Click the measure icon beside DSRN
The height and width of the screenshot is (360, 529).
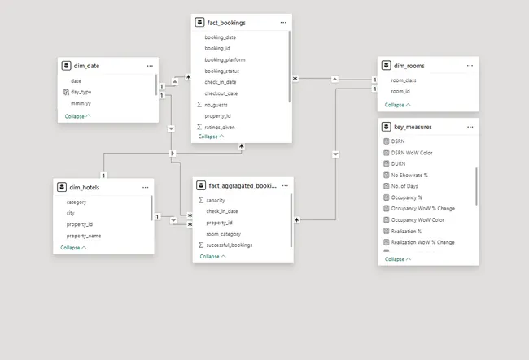coord(387,141)
